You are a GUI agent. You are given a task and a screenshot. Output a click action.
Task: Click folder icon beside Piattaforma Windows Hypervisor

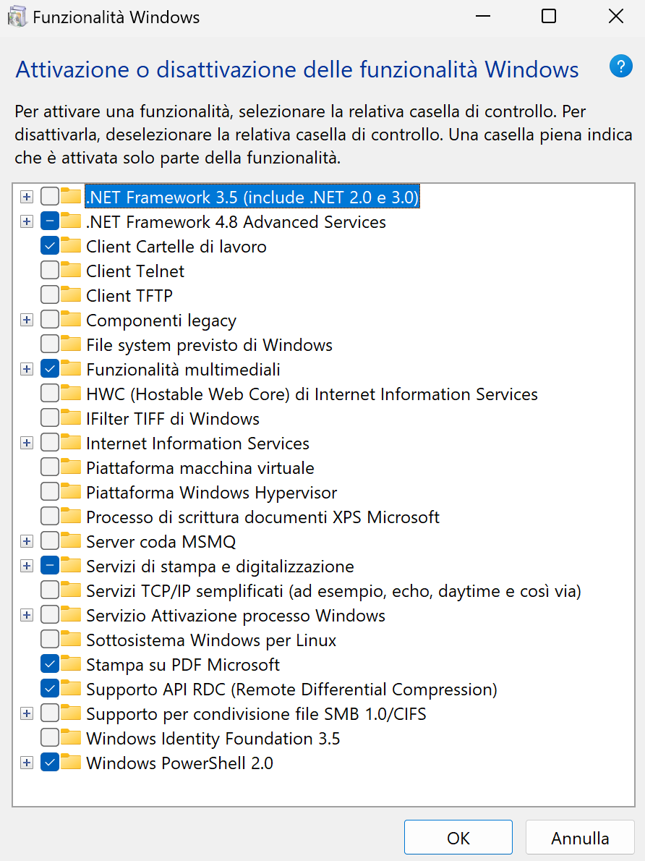[x=71, y=493]
